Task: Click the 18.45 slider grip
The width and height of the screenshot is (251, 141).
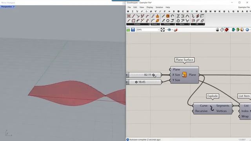Action: click(x=136, y=82)
